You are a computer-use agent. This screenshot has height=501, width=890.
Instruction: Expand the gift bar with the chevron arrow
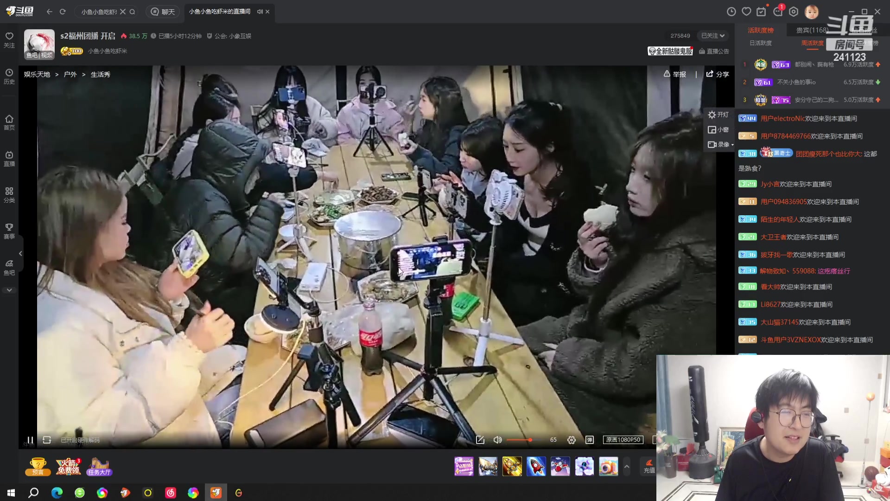pos(626,466)
